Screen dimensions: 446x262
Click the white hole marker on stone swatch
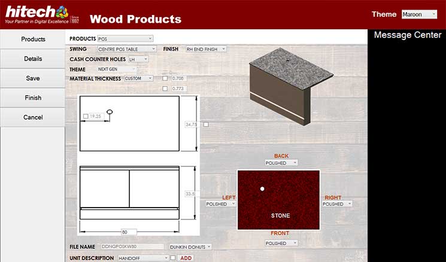coord(262,189)
